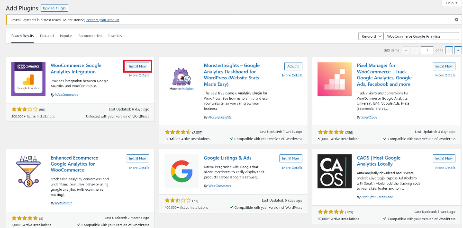Click the five-star rating of CAOS
Image resolution: width=463 pixels, height=228 pixels.
tap(331, 212)
